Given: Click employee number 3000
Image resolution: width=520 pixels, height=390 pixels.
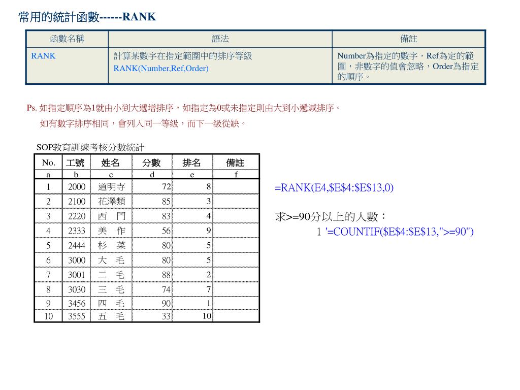Looking at the screenshot, I should coord(77,261).
